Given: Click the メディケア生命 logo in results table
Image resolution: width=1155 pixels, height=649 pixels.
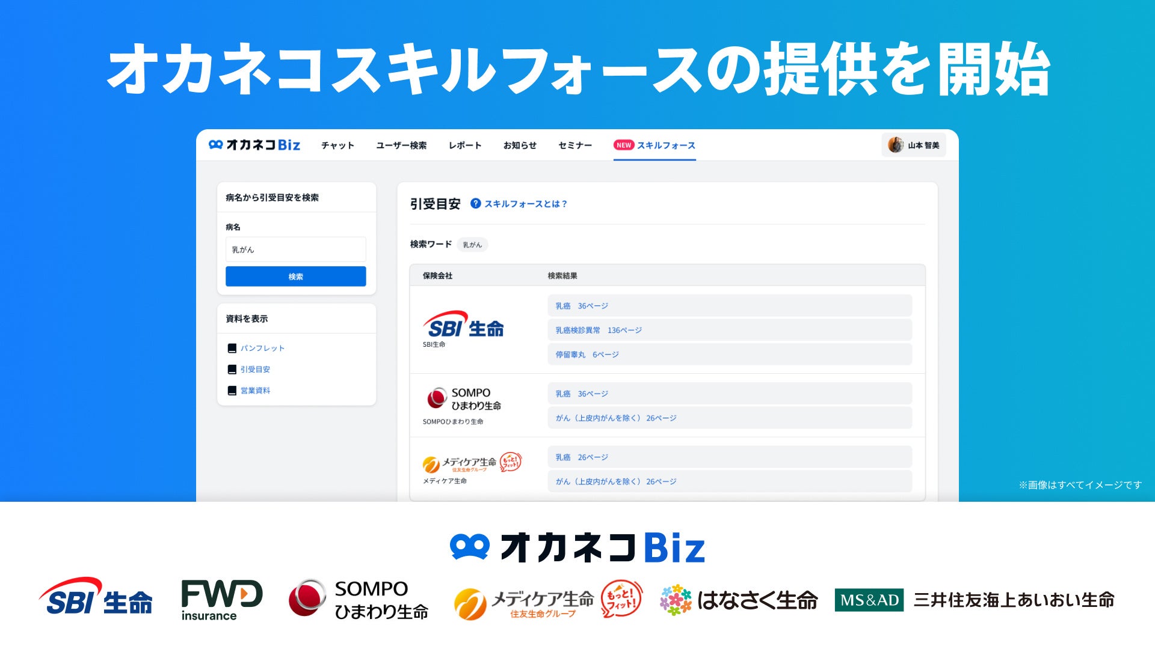Looking at the screenshot, I should (x=472, y=463).
